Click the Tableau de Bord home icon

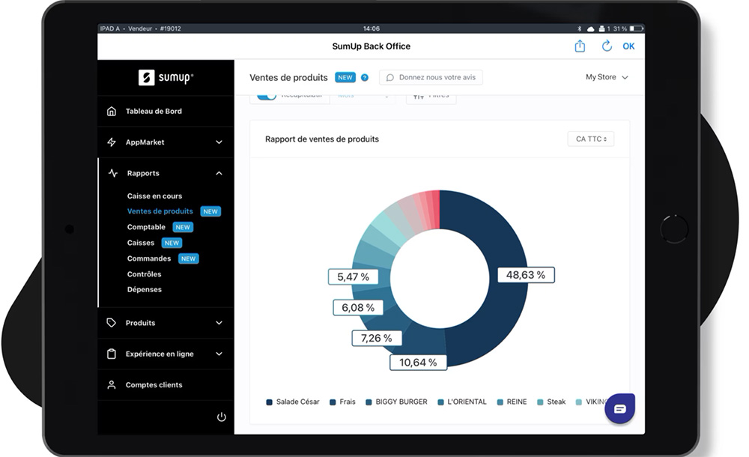[112, 112]
